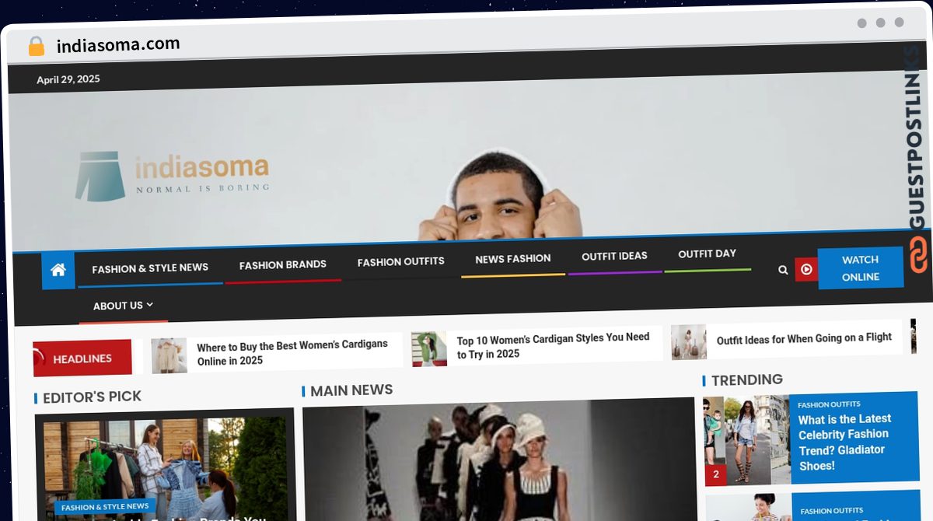The height and width of the screenshot is (521, 933).
Task: Click the indiasoma skirt logo
Action: pyautogui.click(x=100, y=177)
